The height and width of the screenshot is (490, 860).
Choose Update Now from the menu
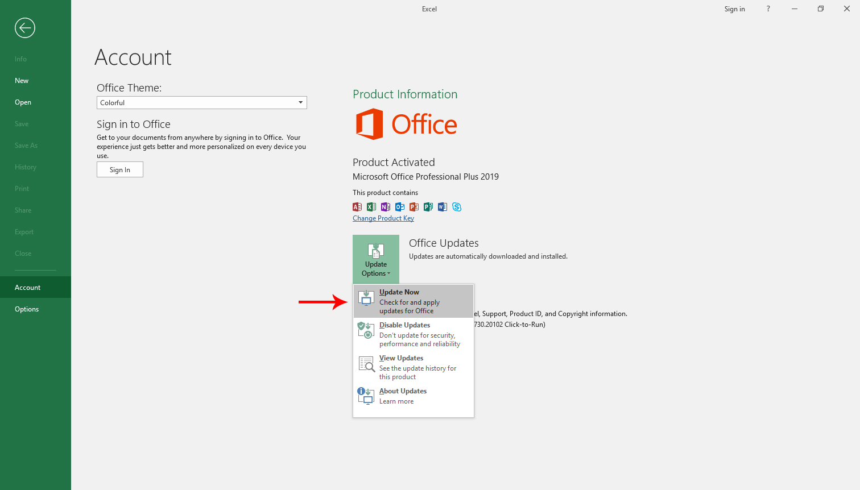pyautogui.click(x=414, y=301)
